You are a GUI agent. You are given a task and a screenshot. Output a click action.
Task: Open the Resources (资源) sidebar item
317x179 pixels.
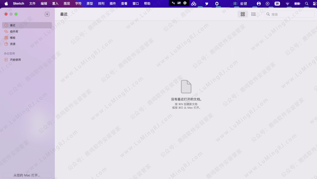(x=13, y=44)
